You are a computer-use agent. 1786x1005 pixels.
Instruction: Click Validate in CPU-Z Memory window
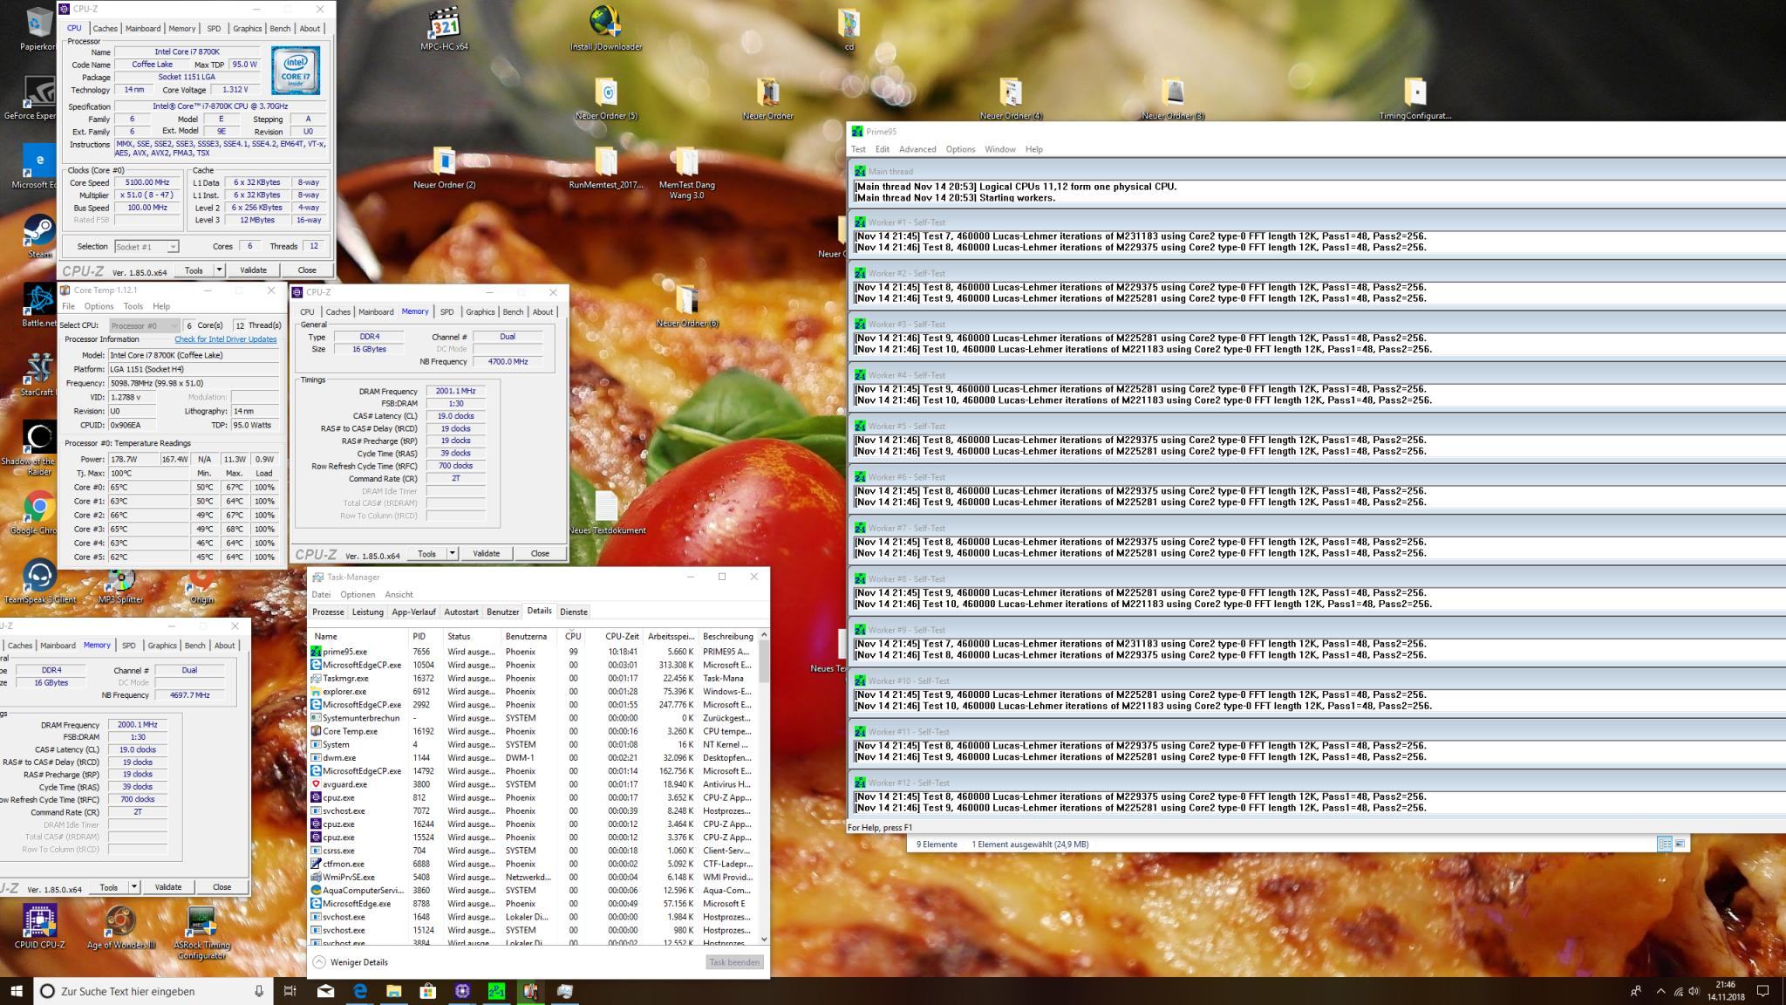coord(486,554)
